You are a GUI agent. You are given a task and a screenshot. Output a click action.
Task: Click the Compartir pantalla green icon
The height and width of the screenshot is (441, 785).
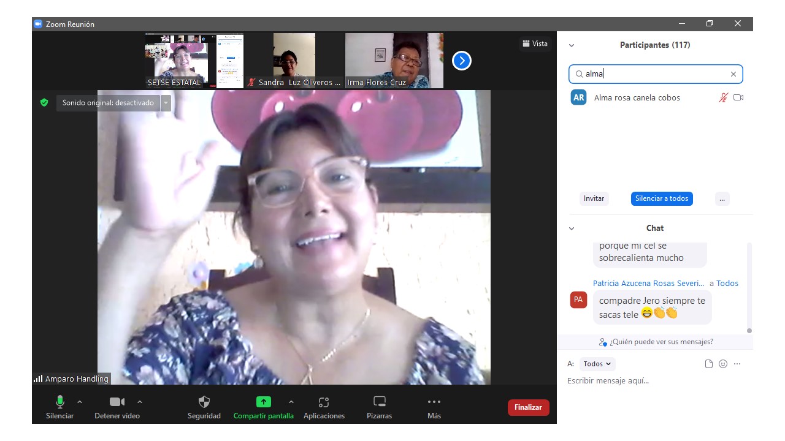point(263,402)
